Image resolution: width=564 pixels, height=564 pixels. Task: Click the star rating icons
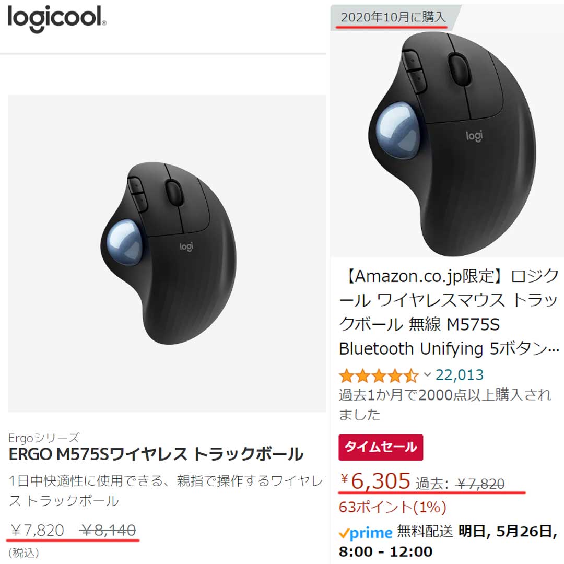[x=379, y=376]
